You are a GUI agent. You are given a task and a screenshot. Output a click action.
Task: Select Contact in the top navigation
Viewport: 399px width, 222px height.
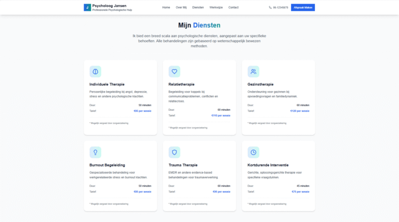(233, 8)
